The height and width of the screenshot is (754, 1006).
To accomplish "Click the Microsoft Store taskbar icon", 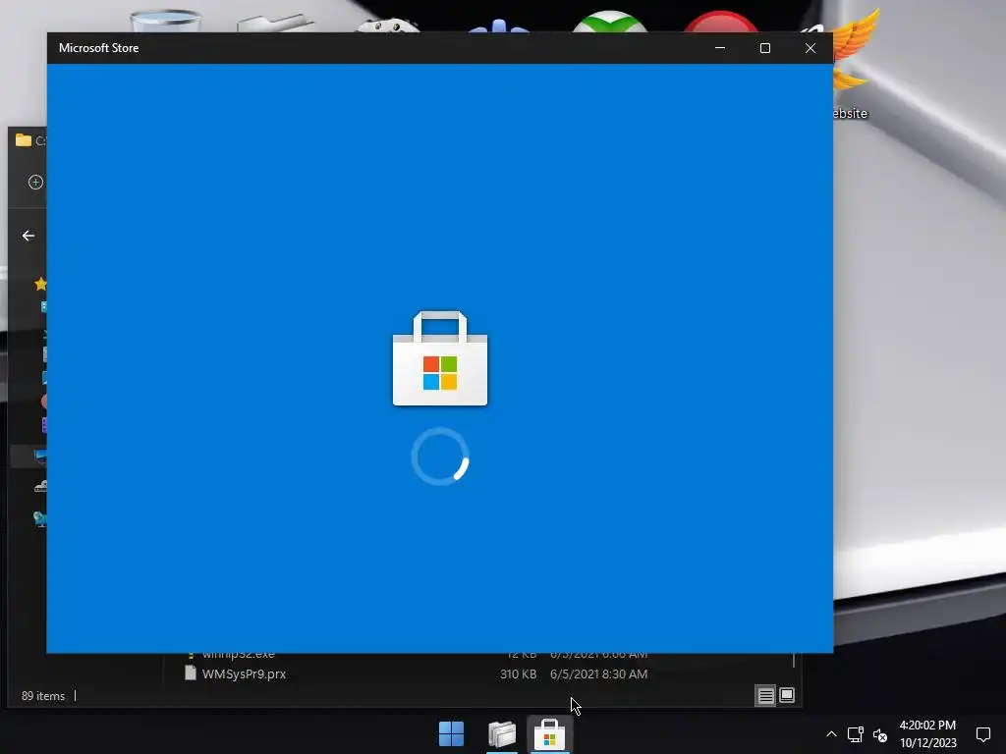I will click(550, 734).
